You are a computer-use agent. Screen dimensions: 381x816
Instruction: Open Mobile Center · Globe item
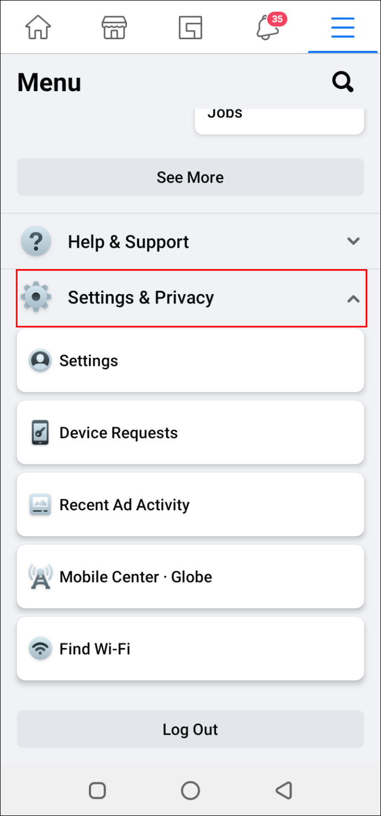[190, 577]
